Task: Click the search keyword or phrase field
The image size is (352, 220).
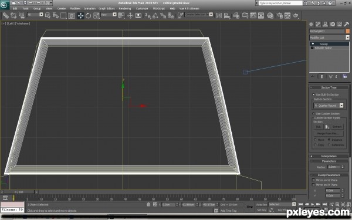Action: 280,3
